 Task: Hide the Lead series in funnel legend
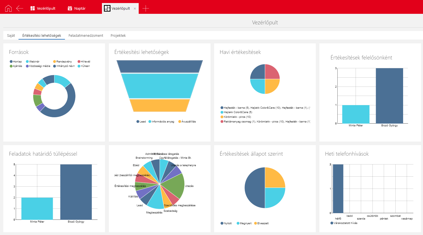click(141, 122)
